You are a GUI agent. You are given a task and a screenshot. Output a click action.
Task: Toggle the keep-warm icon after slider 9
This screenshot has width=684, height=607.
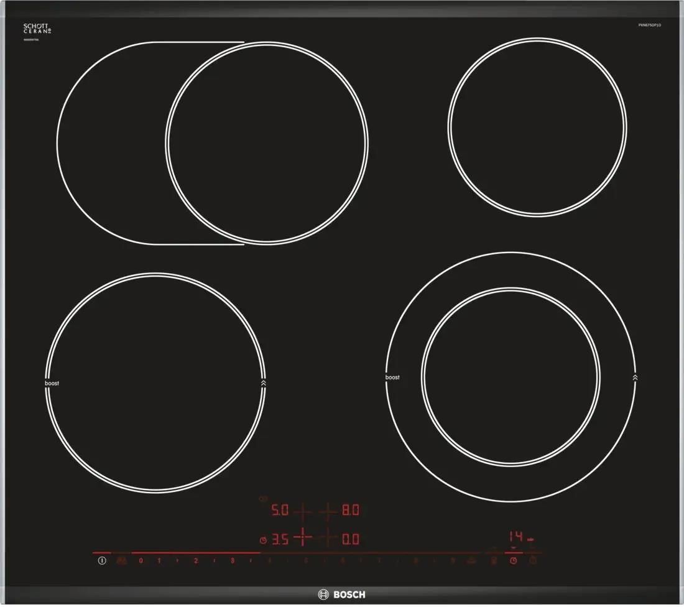click(471, 561)
